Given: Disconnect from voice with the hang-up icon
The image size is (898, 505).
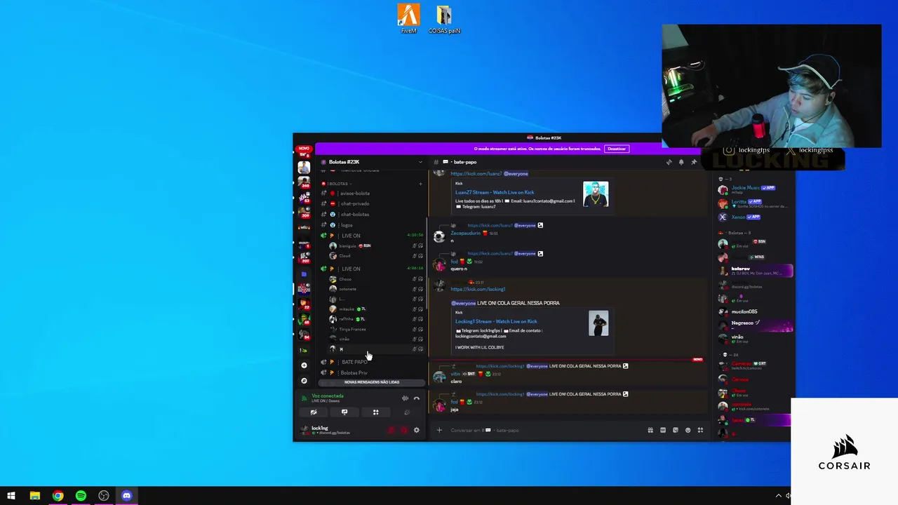Looking at the screenshot, I should pyautogui.click(x=416, y=398).
